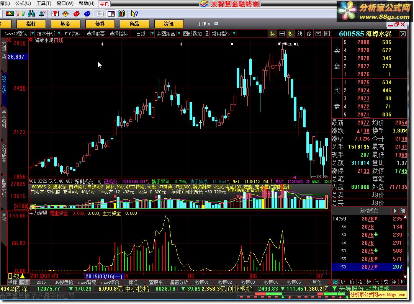The height and width of the screenshot is (304, 414).
Task: Click the 指数 category button
Action: 31,24
